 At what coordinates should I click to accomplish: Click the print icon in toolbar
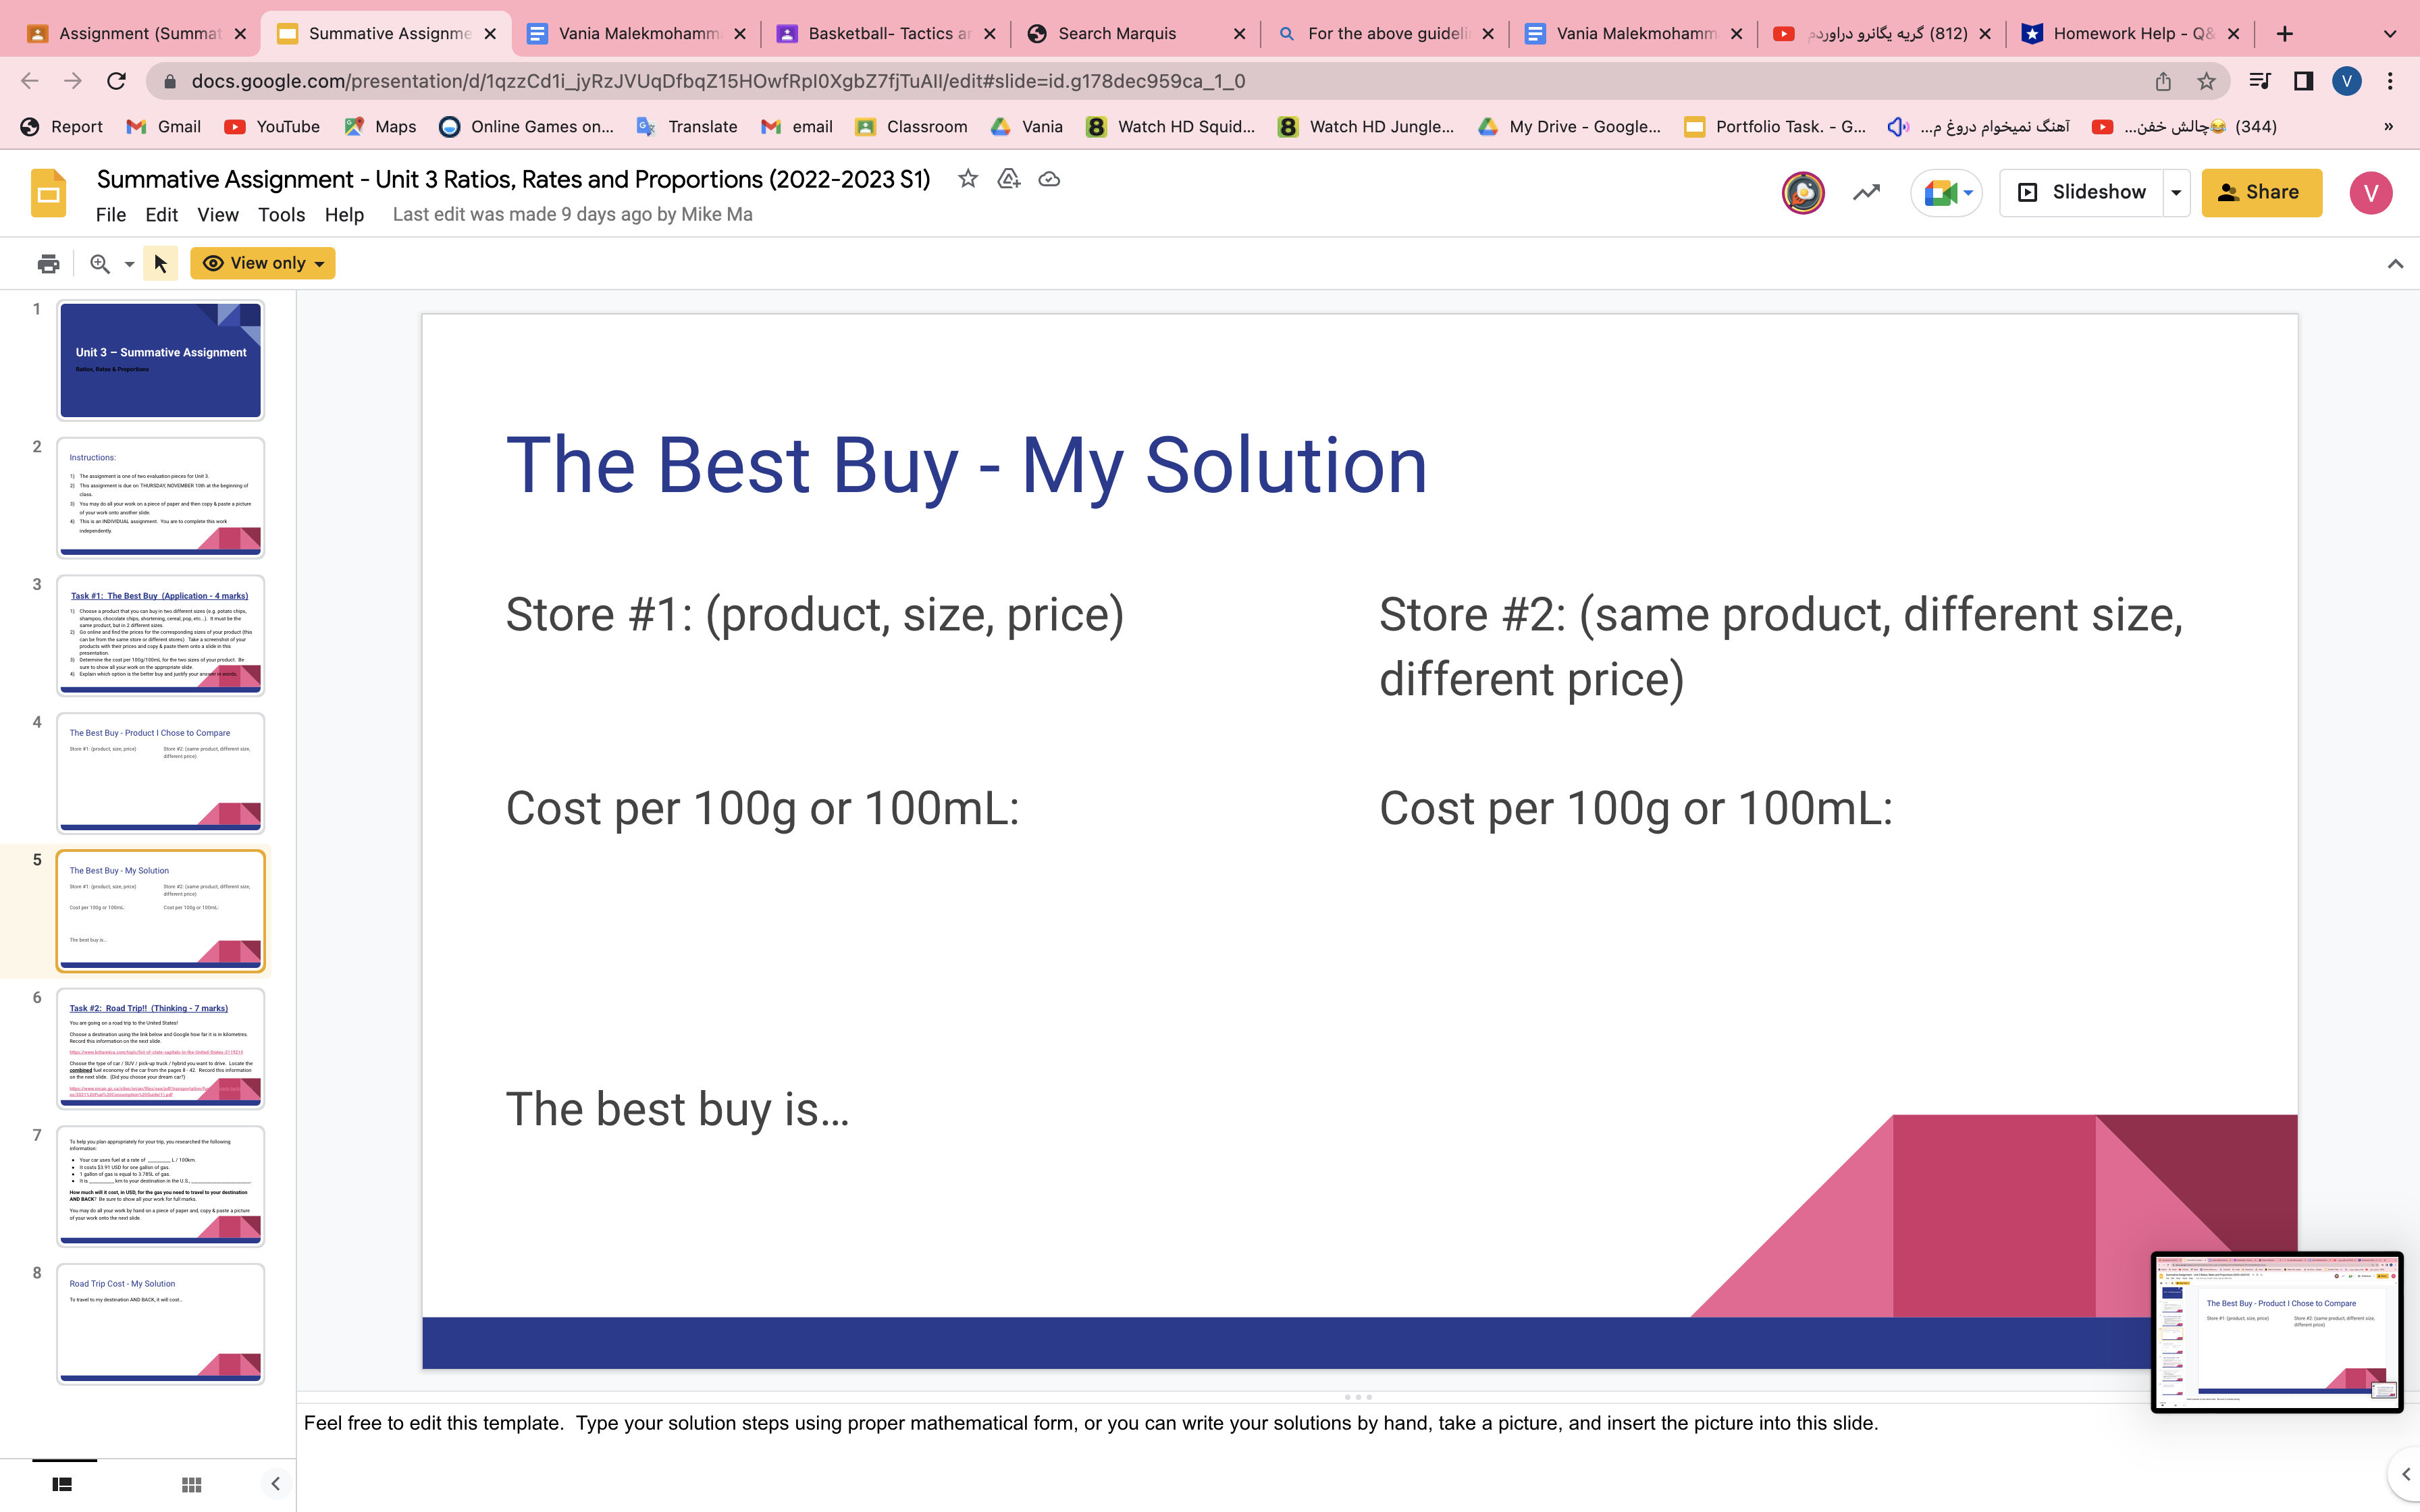pos(48,264)
